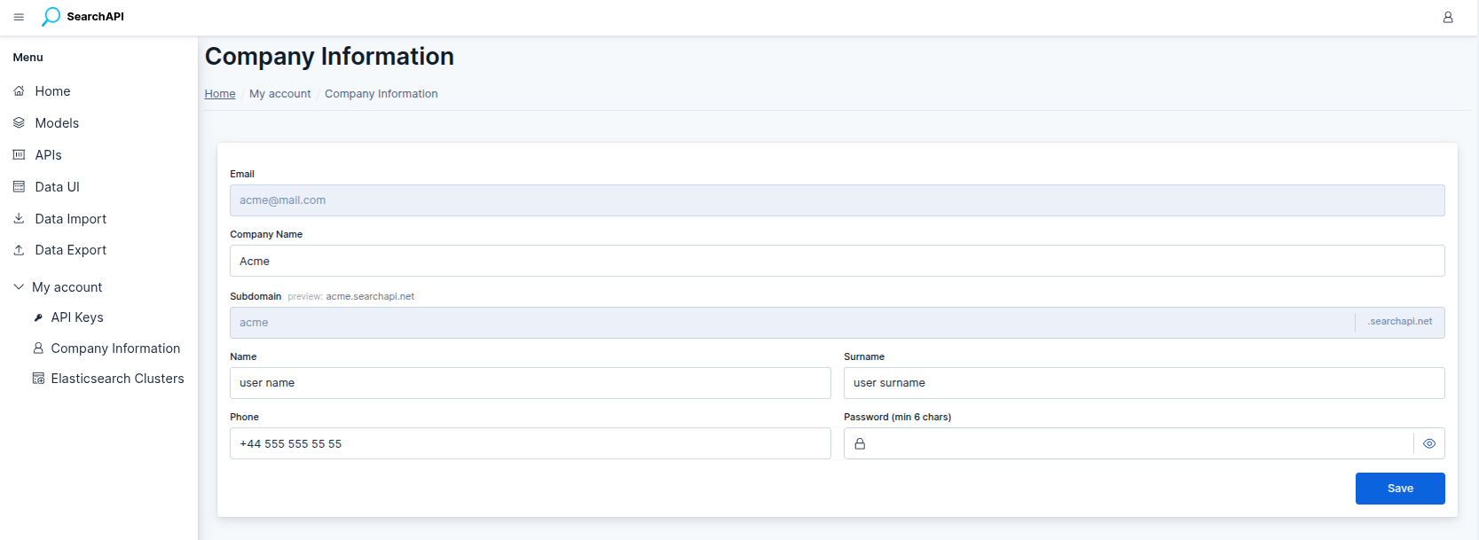
Task: Focus the Company Name field
Action: (x=837, y=262)
